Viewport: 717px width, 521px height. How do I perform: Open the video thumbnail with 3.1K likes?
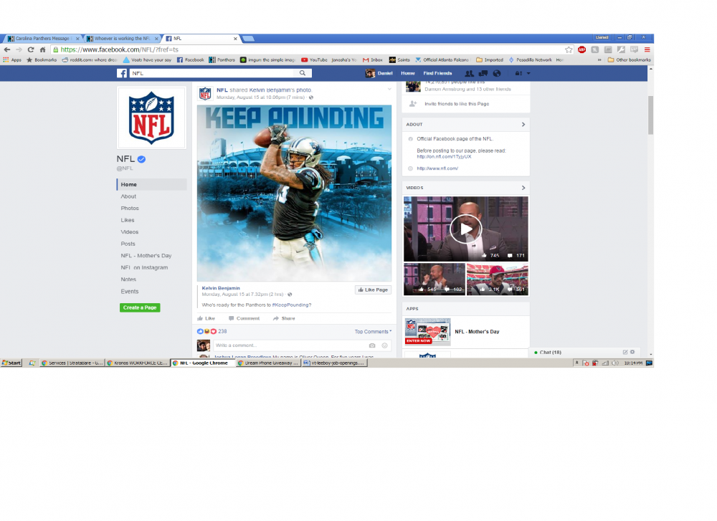coord(497,279)
